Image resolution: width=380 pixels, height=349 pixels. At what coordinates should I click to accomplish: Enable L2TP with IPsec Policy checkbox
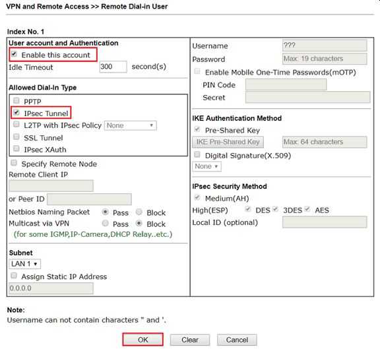point(16,125)
